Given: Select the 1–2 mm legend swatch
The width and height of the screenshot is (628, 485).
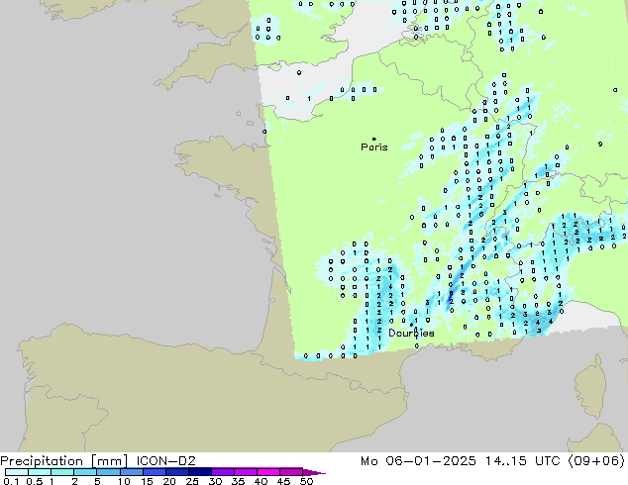Looking at the screenshot, I should [62, 472].
